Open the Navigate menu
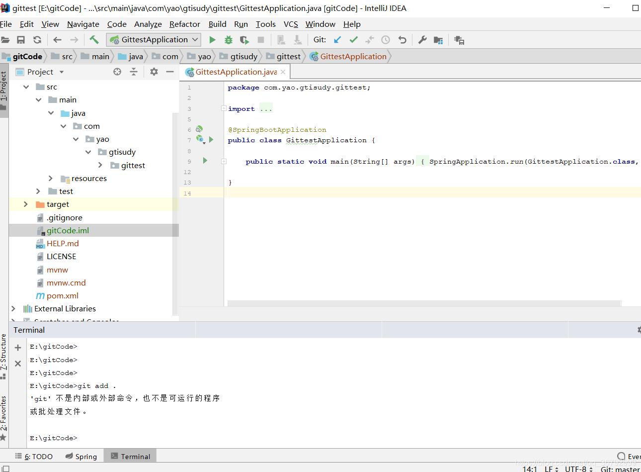Screen dimensions: 641x472 [83, 24]
